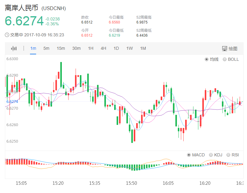Select the BOLL overlay radio button
Image resolution: width=247 pixels, height=193 pixels.
(225, 59)
